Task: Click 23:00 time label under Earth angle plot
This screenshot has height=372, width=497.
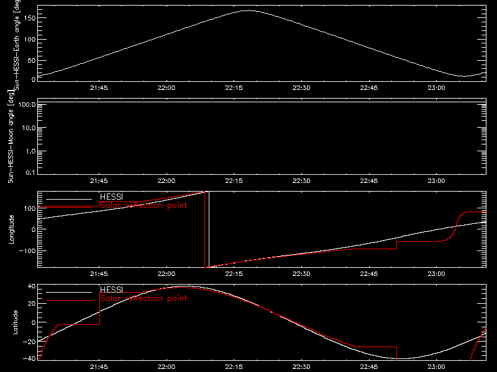Action: pos(437,88)
